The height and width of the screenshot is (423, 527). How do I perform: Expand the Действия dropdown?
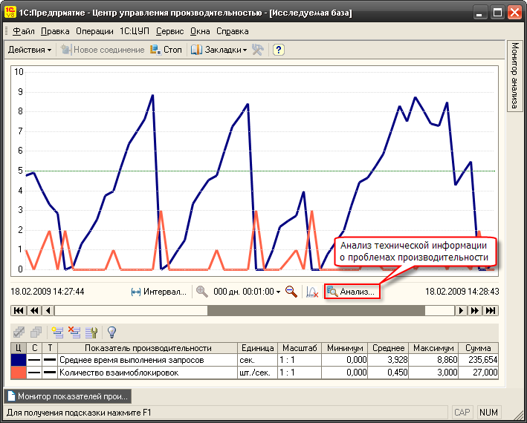[30, 50]
